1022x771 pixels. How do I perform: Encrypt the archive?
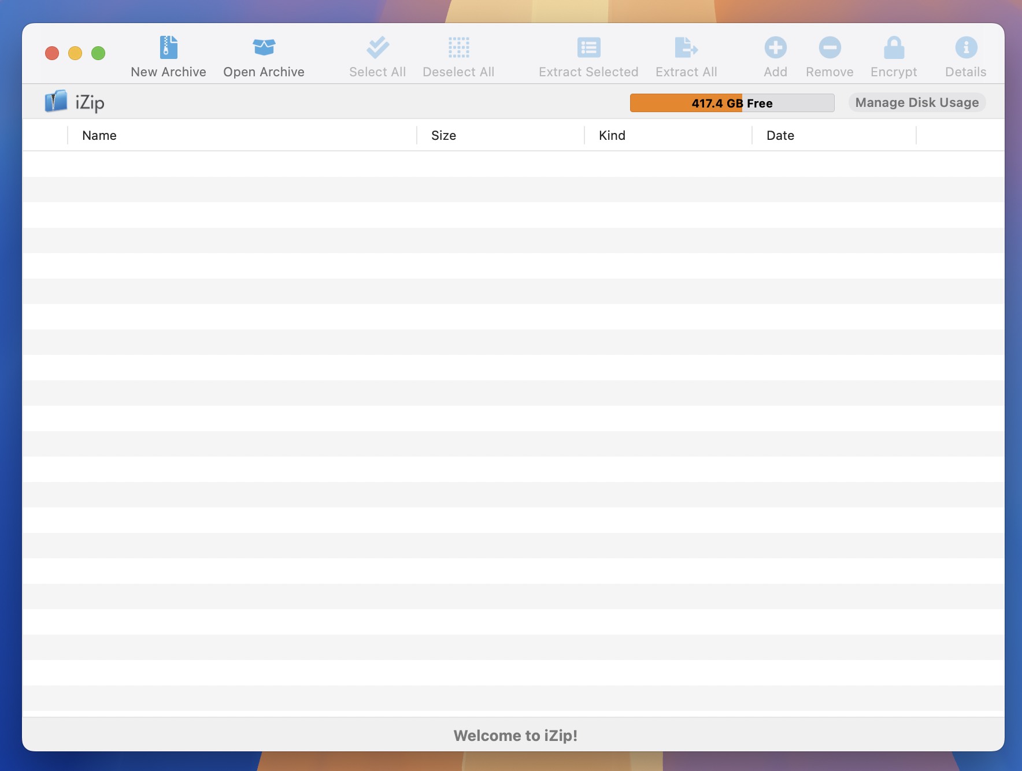point(893,55)
